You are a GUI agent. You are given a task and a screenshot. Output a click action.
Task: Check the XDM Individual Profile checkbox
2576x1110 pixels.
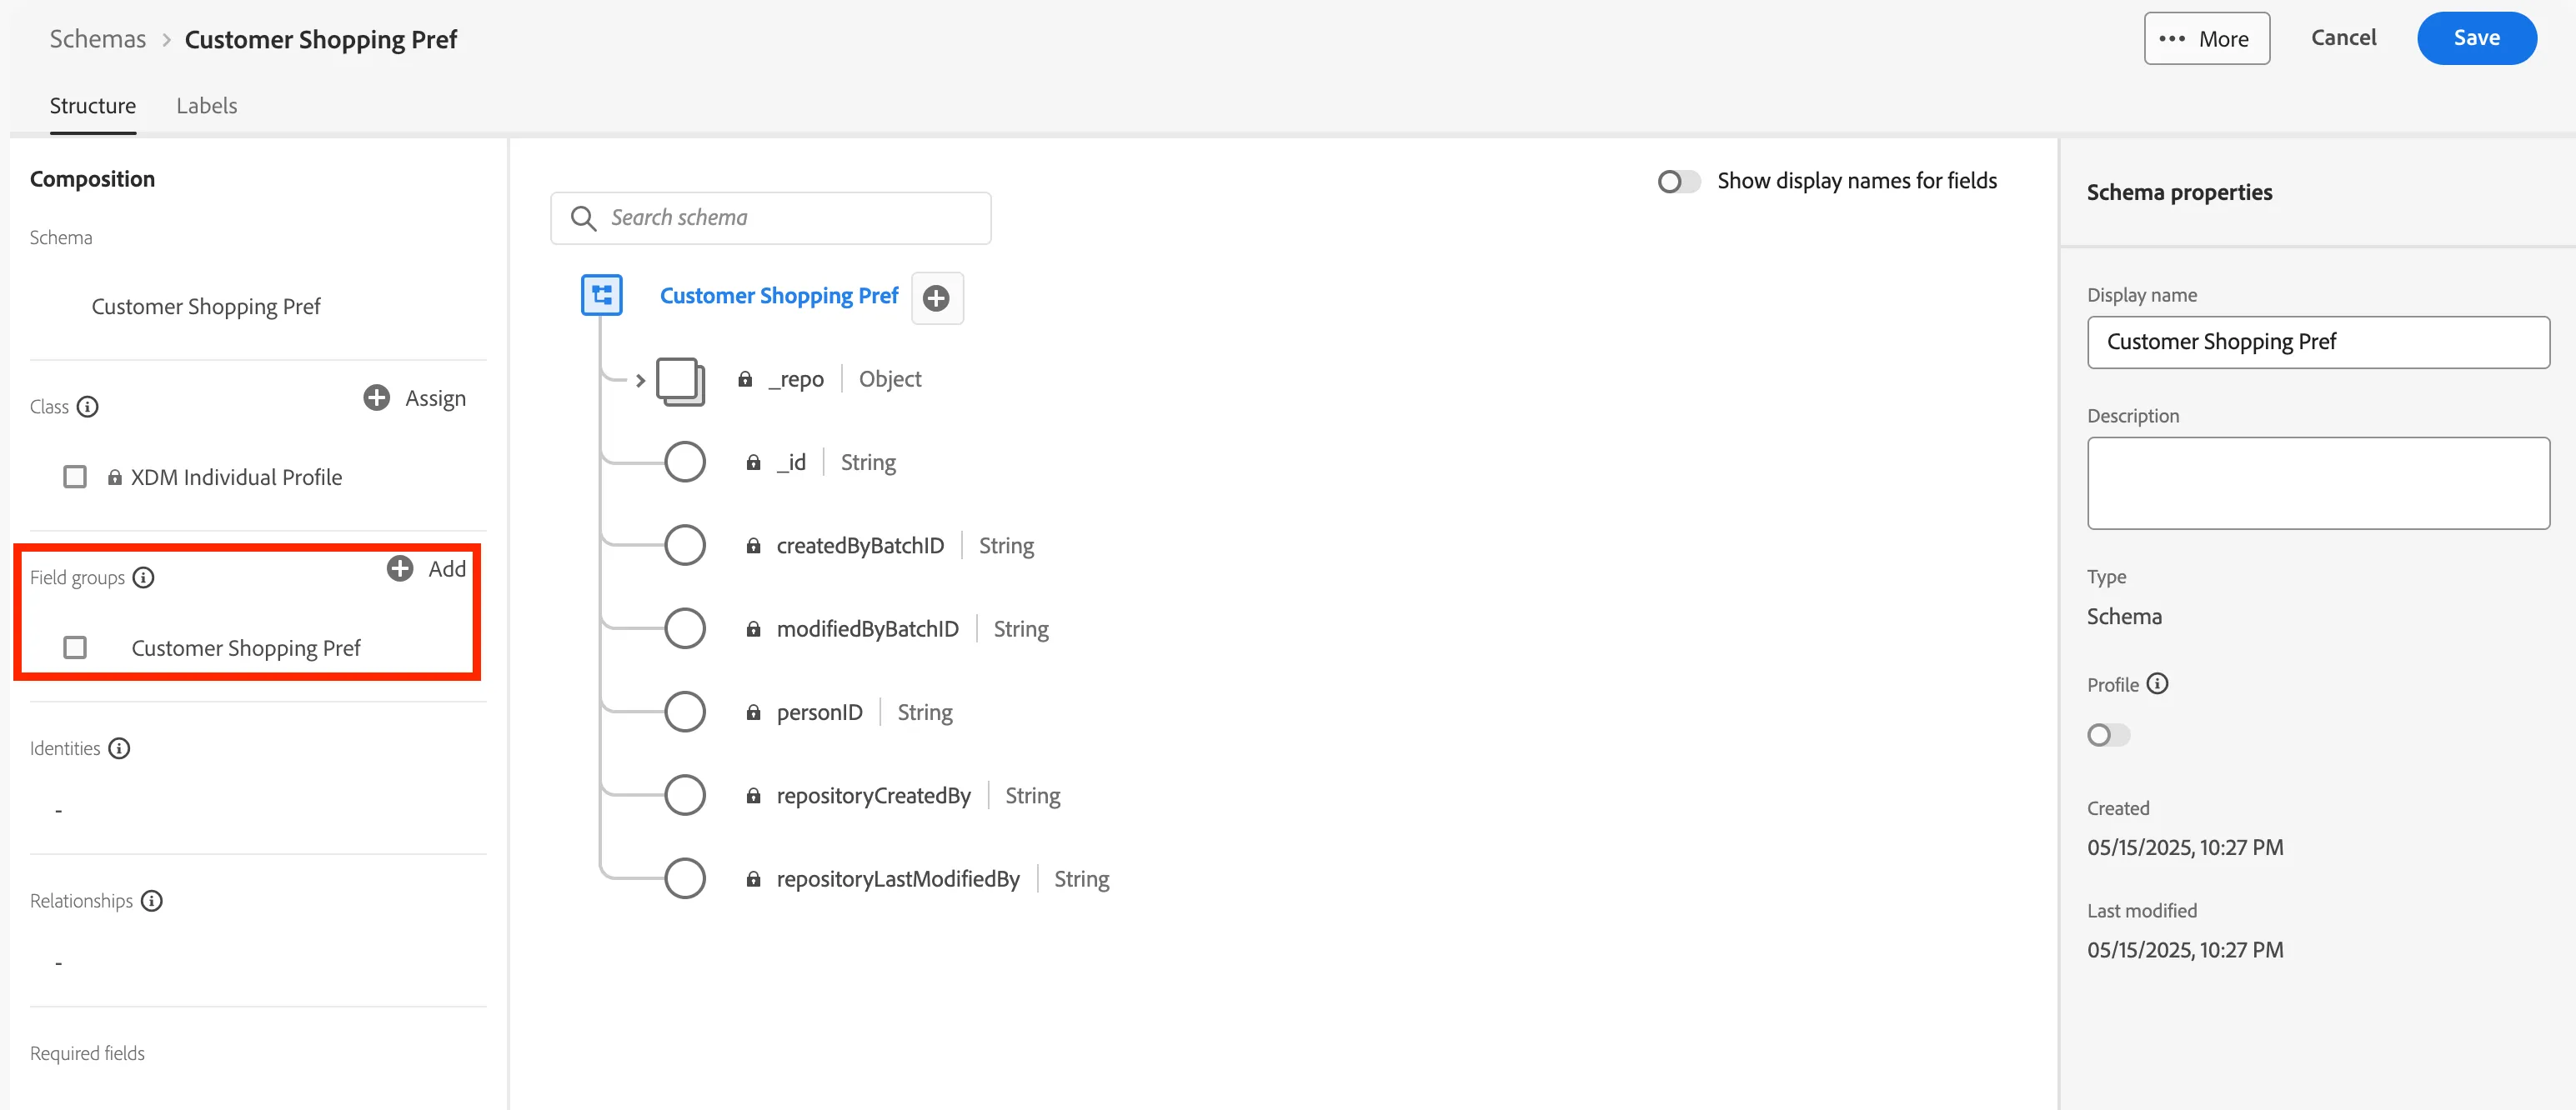(x=75, y=477)
